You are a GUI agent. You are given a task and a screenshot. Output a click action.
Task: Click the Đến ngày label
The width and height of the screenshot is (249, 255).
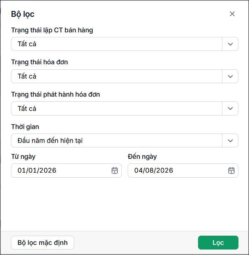click(142, 157)
